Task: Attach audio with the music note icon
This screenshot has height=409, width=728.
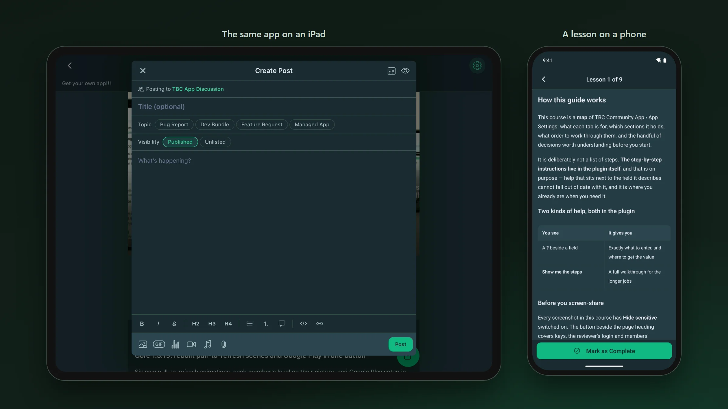Action: [207, 344]
